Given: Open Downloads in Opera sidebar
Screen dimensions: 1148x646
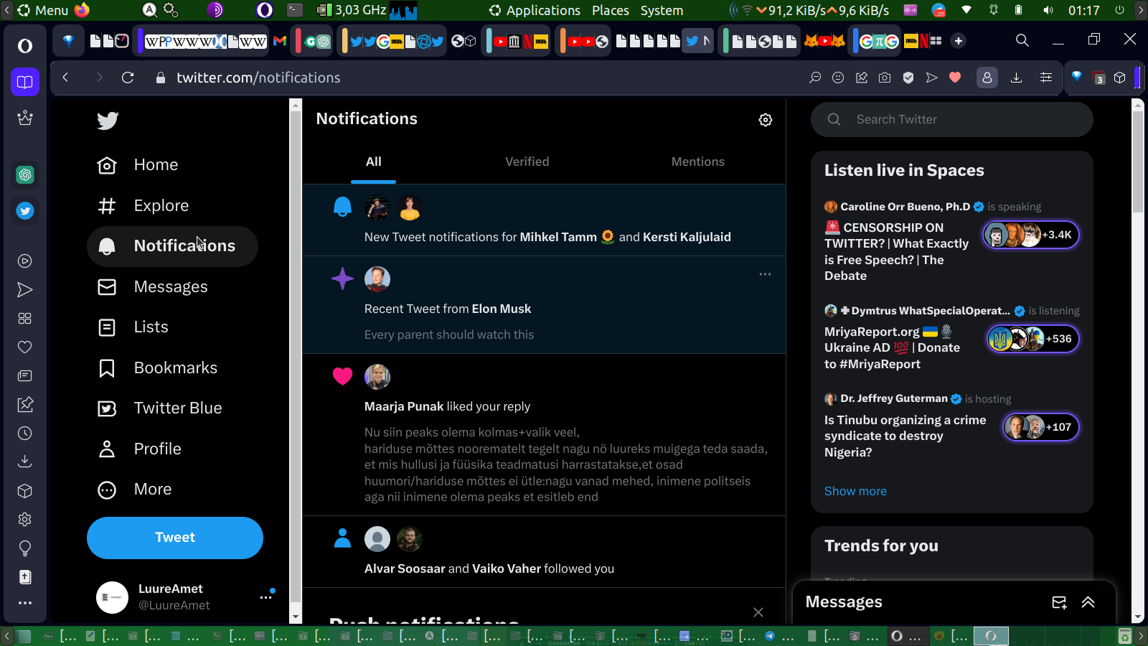Looking at the screenshot, I should (x=25, y=462).
